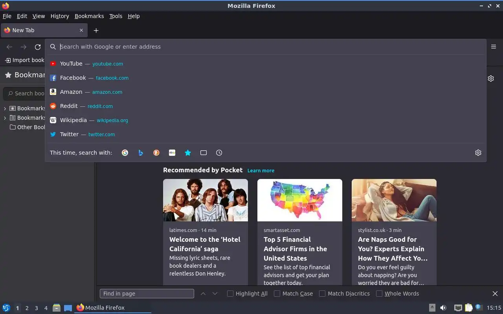Image resolution: width=503 pixels, height=314 pixels.
Task: Click the forward navigation arrow
Action: pyautogui.click(x=24, y=47)
